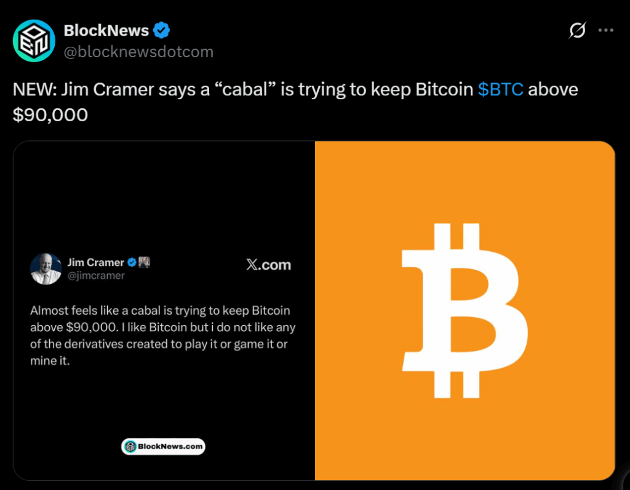Click the '$90,000' text in the post

(50, 114)
